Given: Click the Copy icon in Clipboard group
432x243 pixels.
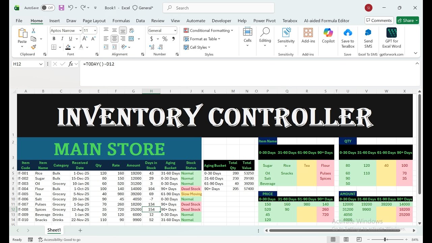Looking at the screenshot, I should pyautogui.click(x=33, y=39).
